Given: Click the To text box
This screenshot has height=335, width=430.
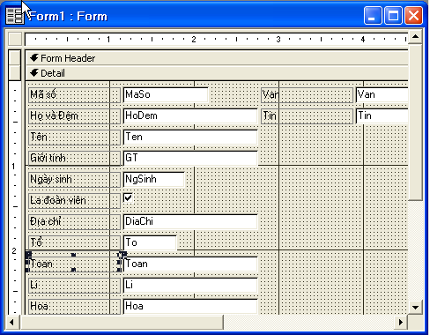Looking at the screenshot, I should pos(150,242).
